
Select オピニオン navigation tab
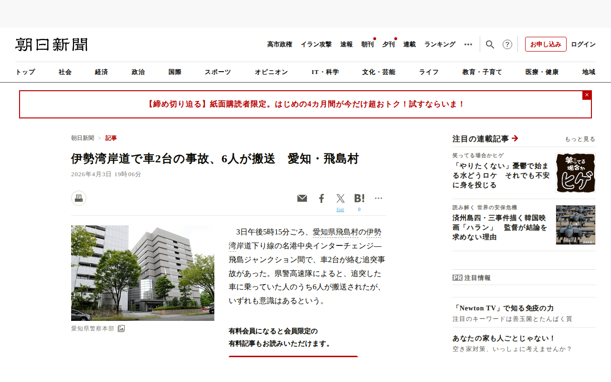[271, 72]
